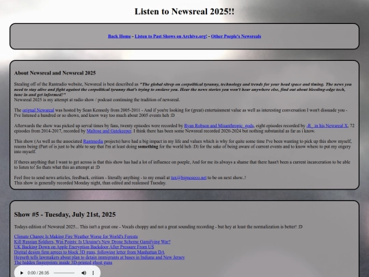The width and height of the screenshot is (369, 277).
Task: Open audio player more options menu
Action: (x=93, y=273)
